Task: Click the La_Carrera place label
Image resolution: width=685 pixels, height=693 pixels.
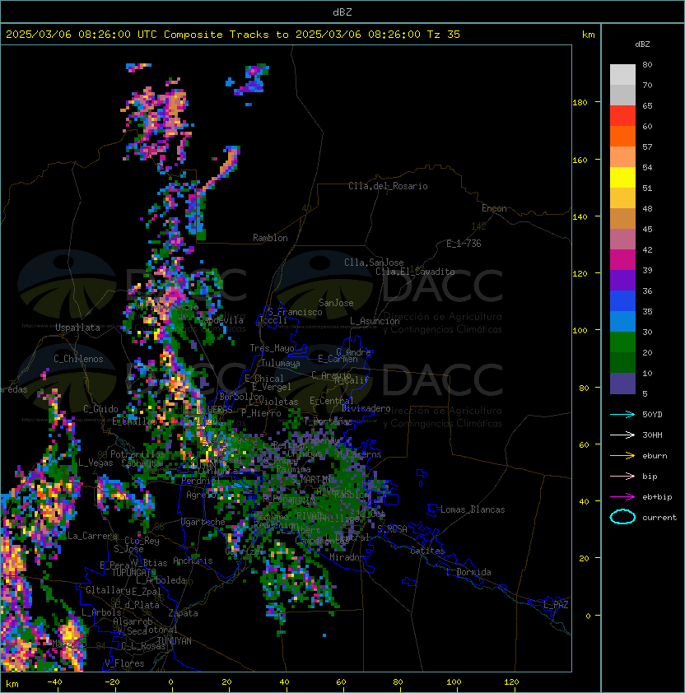Action: coord(93,536)
